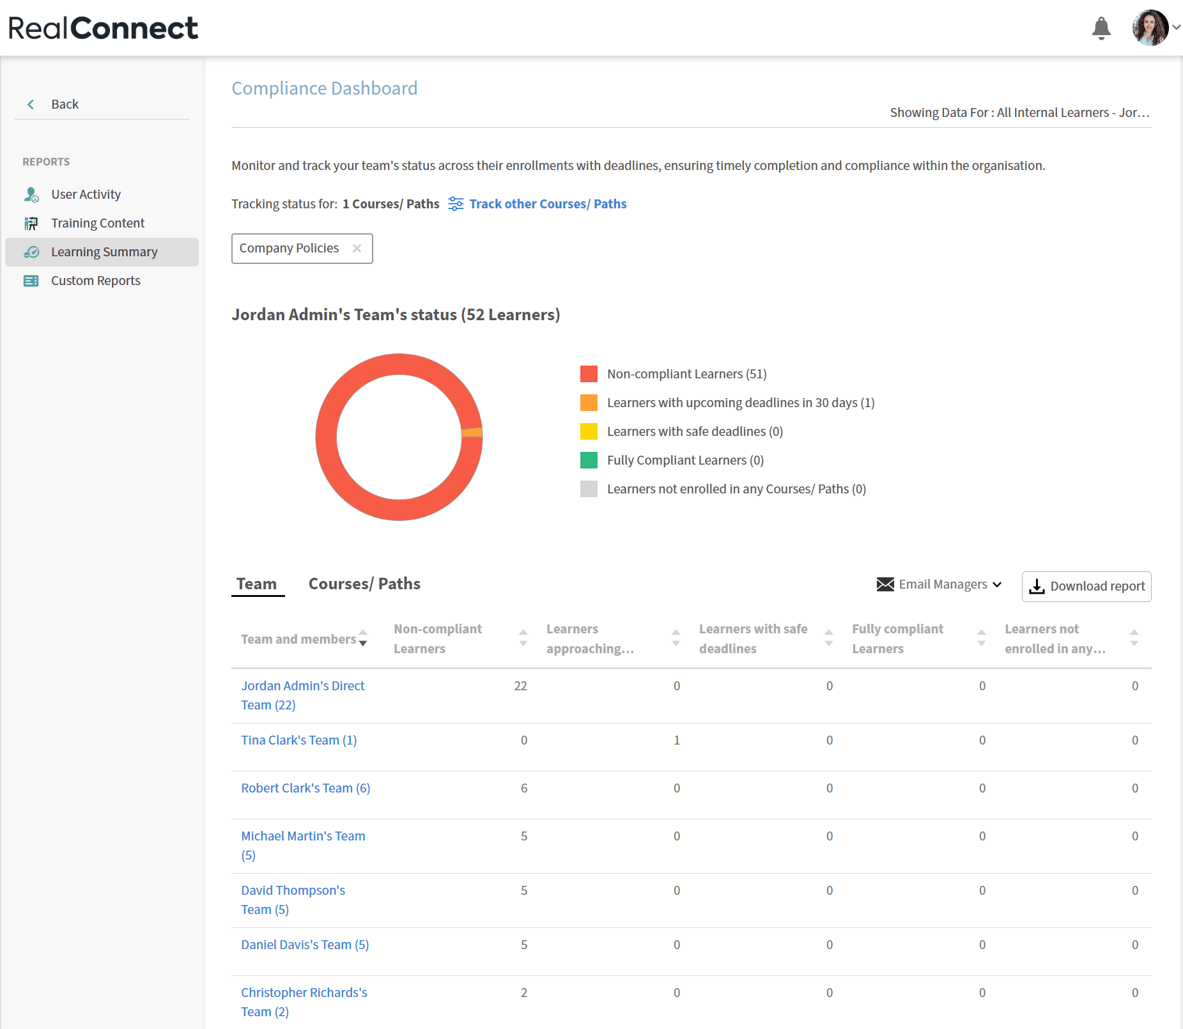This screenshot has width=1183, height=1029.
Task: Click the Back label in the sidebar
Action: pos(65,104)
